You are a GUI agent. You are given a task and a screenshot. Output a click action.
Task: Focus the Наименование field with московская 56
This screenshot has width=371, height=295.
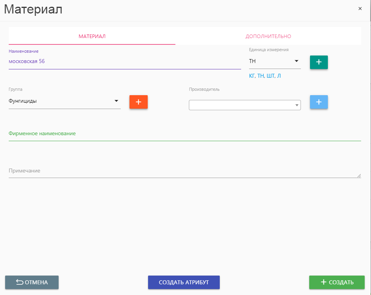[124, 61]
